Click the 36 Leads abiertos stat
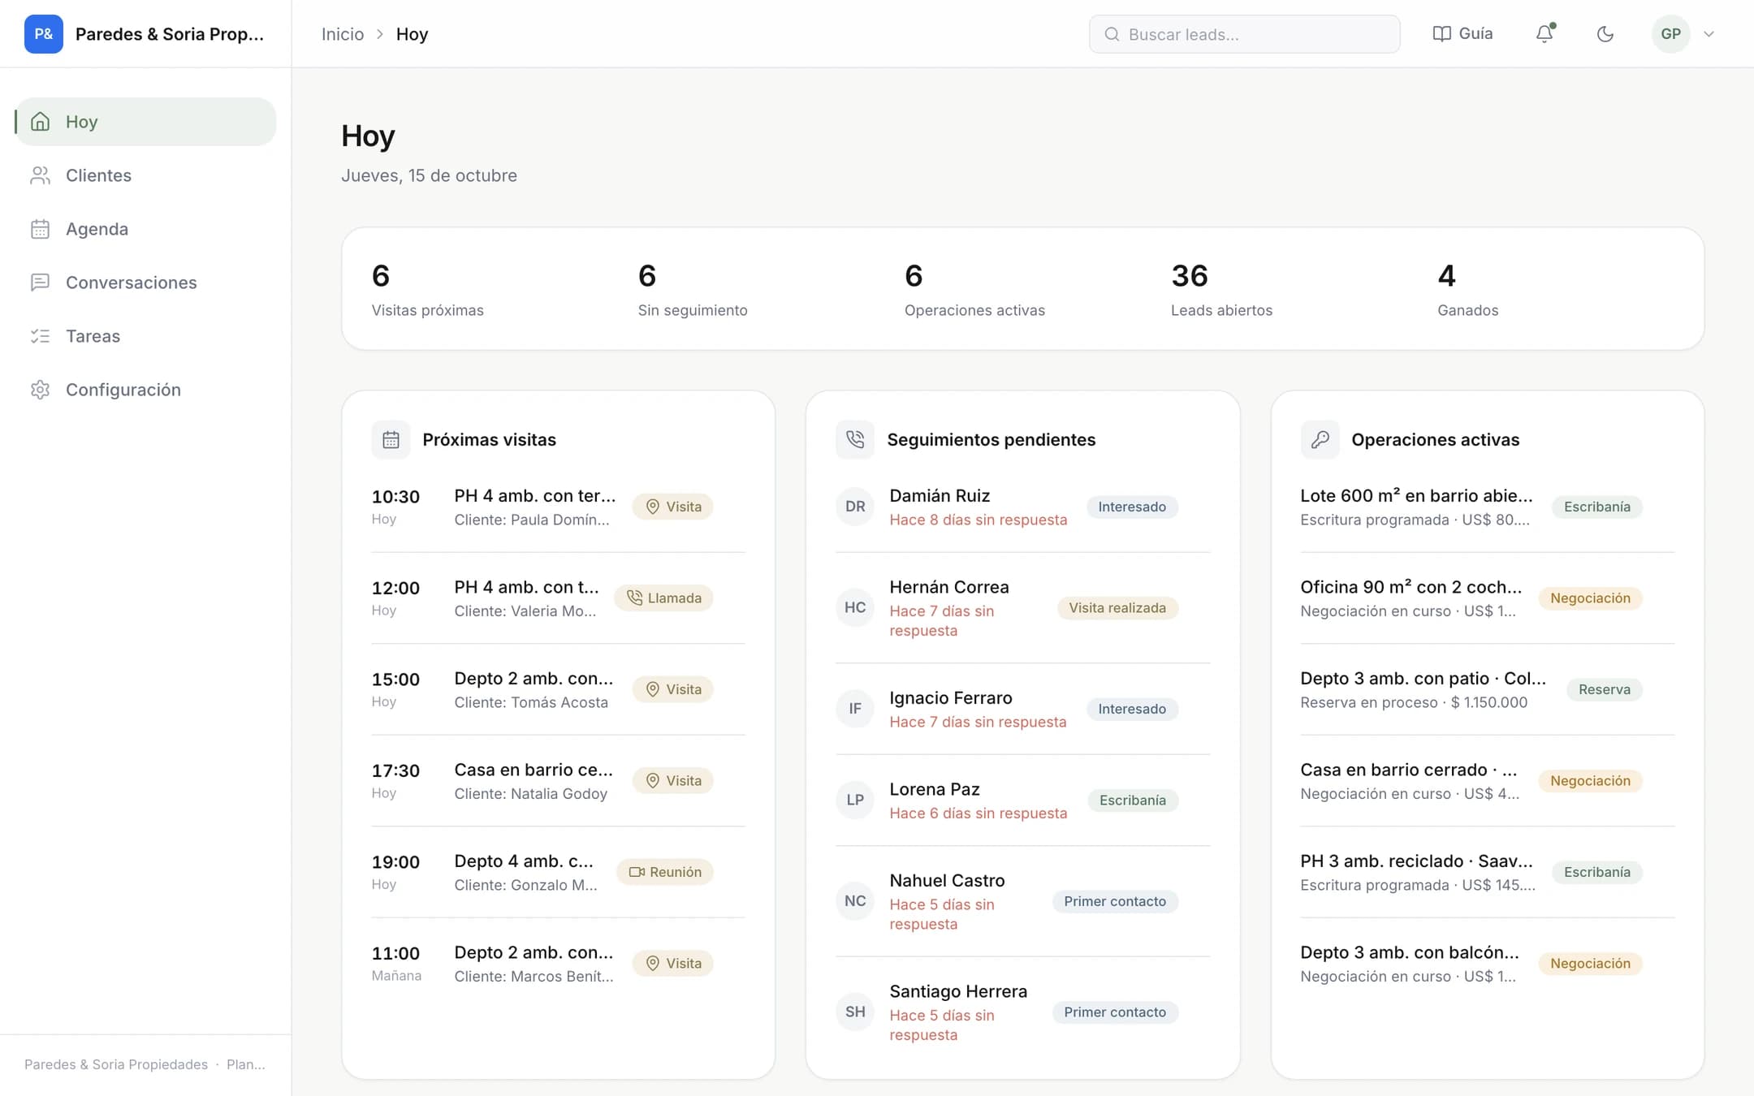Image resolution: width=1754 pixels, height=1096 pixels. (x=1221, y=289)
